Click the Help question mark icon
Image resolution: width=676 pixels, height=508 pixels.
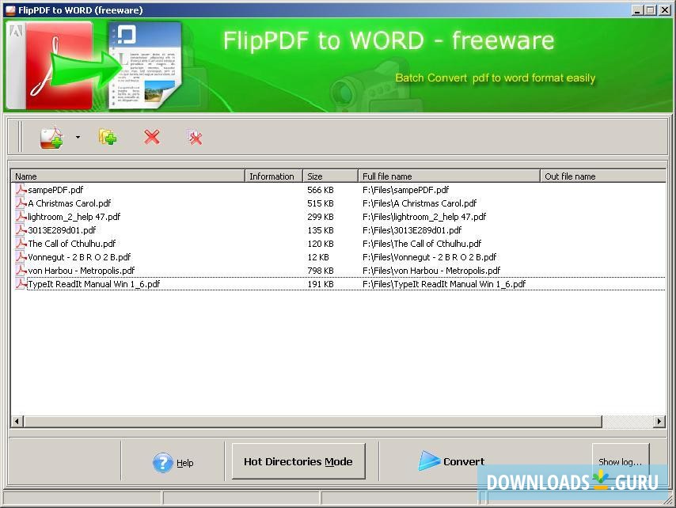click(x=164, y=463)
